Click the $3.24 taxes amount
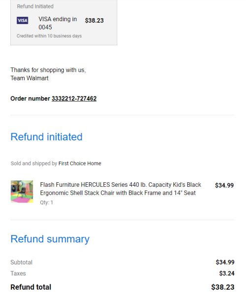The image size is (246, 303). (x=227, y=273)
